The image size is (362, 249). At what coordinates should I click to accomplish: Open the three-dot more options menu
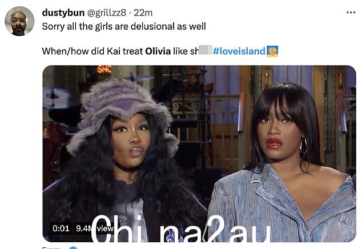click(351, 13)
